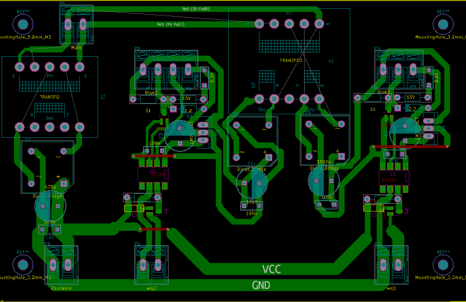Image resolution: width=466 pixels, height=302 pixels.
Task: Select the Blok1 terminal block label
Action: [x=383, y=93]
